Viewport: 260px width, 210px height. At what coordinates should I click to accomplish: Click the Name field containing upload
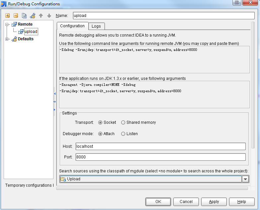164,16
